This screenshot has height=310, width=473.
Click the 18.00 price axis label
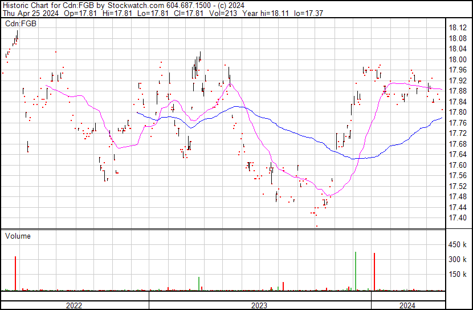point(458,60)
